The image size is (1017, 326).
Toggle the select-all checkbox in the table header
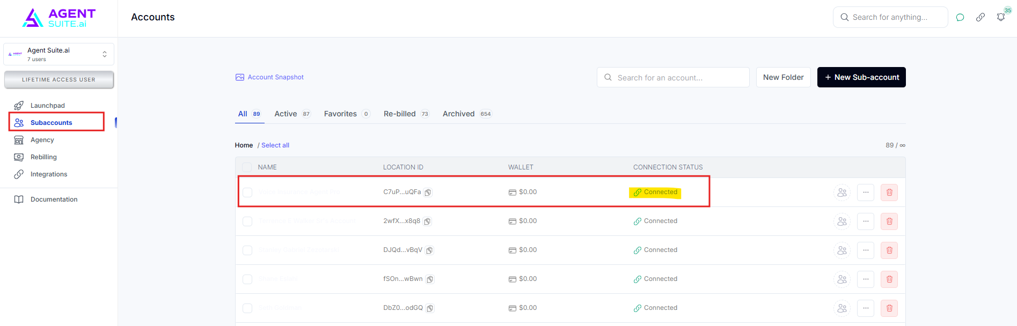(247, 167)
